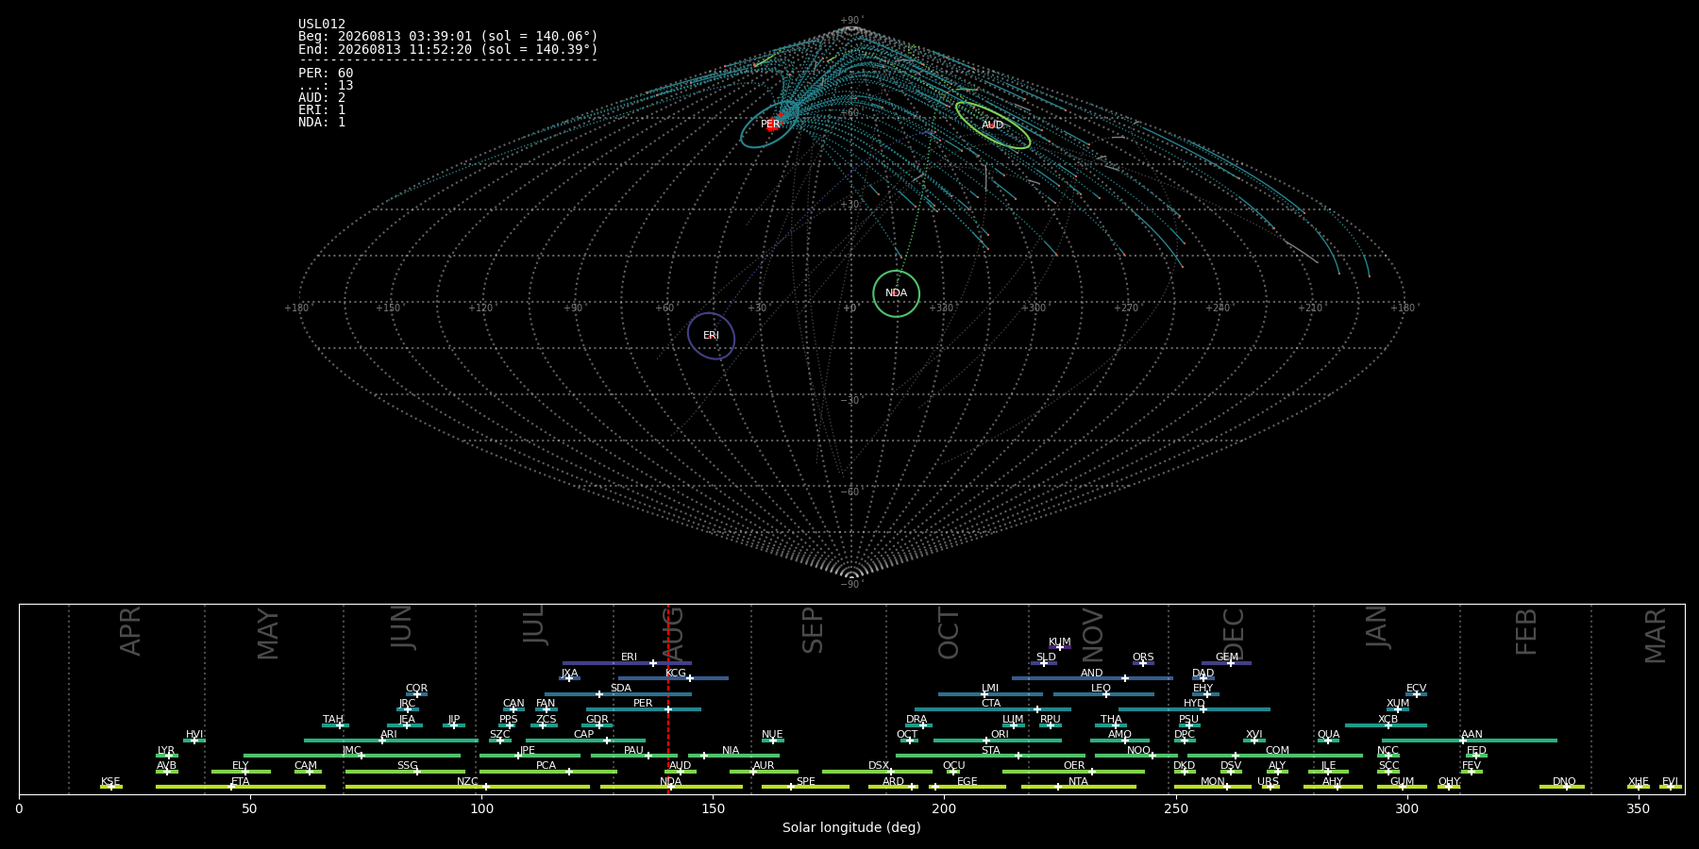The height and width of the screenshot is (849, 1699).
Task: Click the PER: 60 count in legend
Action: pyautogui.click(x=326, y=73)
